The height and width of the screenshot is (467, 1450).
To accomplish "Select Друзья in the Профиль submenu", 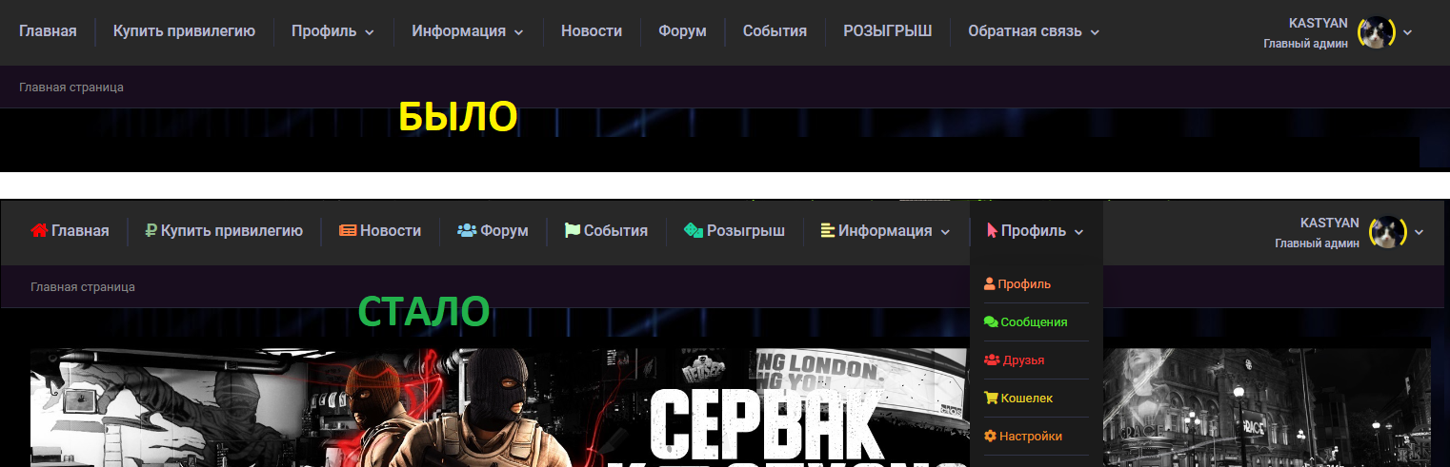I will tap(1014, 360).
